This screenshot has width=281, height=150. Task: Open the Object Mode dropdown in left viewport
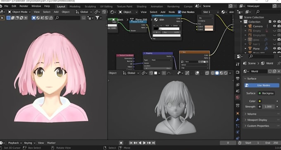tap(19, 12)
